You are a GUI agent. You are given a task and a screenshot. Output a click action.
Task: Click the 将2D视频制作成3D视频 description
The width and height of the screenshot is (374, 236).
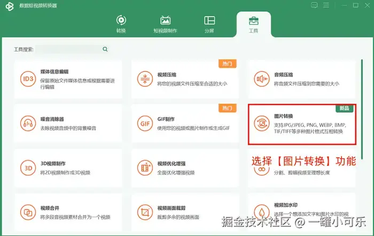point(65,173)
